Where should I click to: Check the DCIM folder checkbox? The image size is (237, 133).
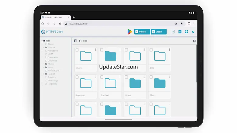tap(151, 50)
